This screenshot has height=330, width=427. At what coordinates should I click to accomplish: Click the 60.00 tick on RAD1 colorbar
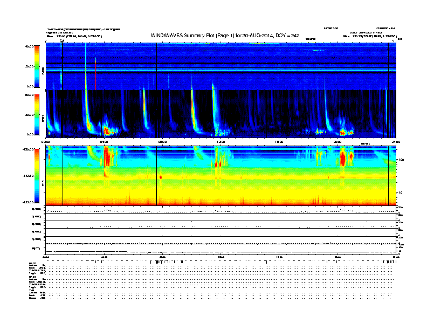(29, 95)
